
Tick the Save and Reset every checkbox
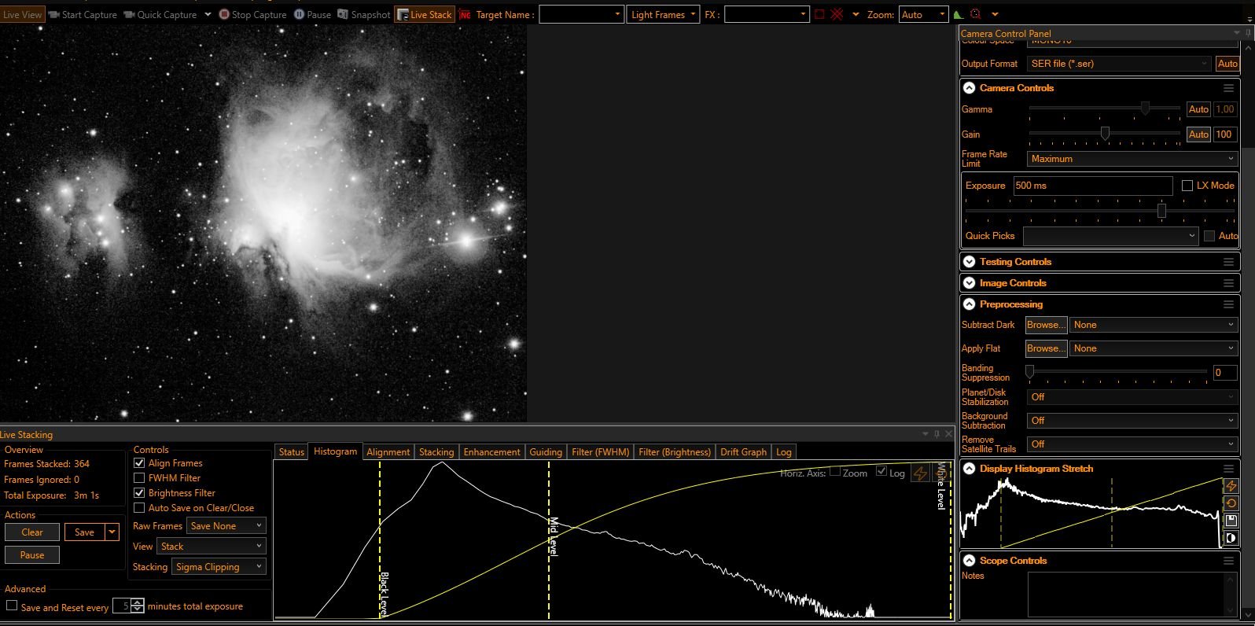point(12,606)
